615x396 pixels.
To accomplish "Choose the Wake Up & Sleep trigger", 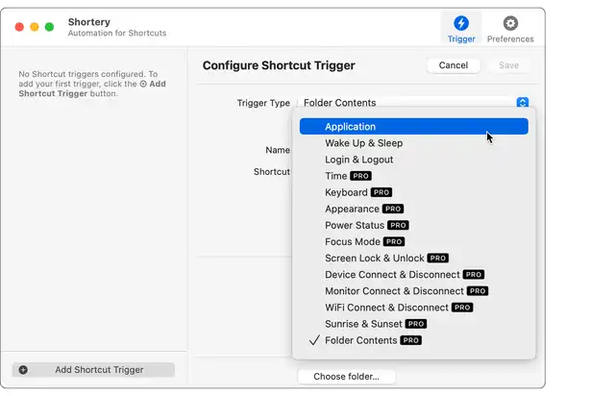I will tap(363, 143).
